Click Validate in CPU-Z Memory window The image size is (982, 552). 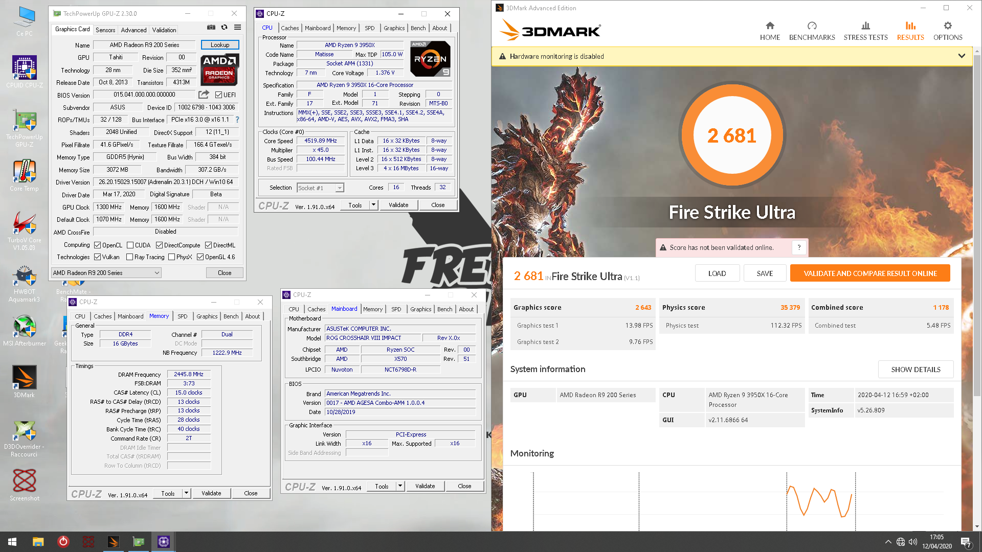(x=211, y=493)
